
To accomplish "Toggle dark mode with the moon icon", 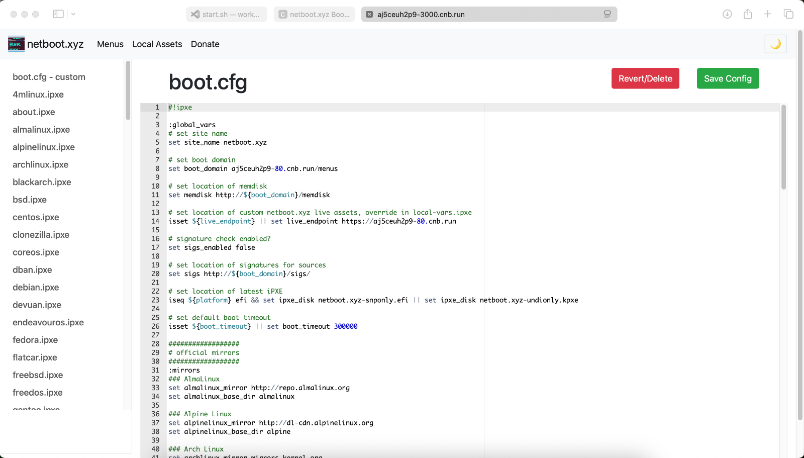I will coord(775,44).
